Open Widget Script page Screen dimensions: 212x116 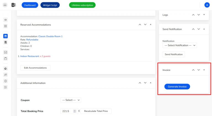click(50, 5)
